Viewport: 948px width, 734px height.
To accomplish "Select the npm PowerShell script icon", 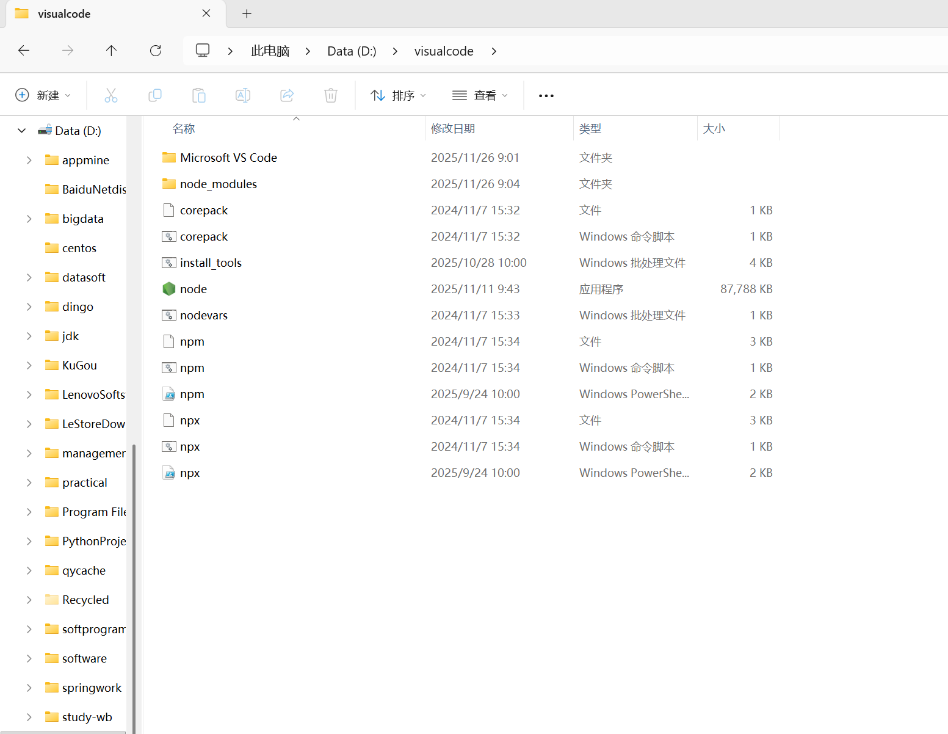I will pos(169,394).
